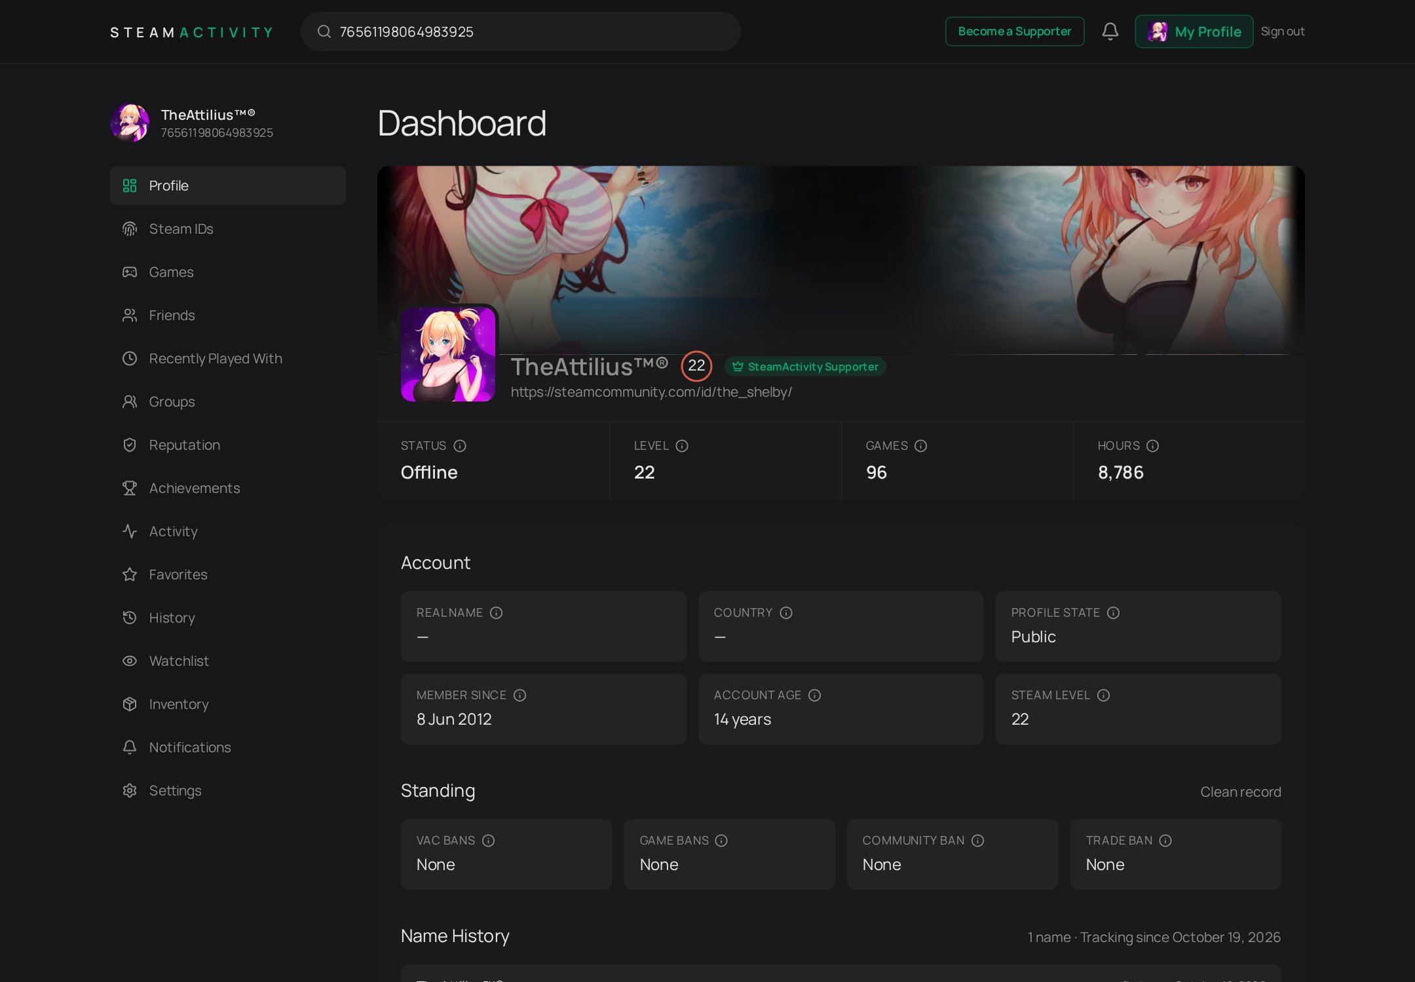This screenshot has height=982, width=1415.
Task: Open Favorites in the sidebar
Action: [x=227, y=575]
